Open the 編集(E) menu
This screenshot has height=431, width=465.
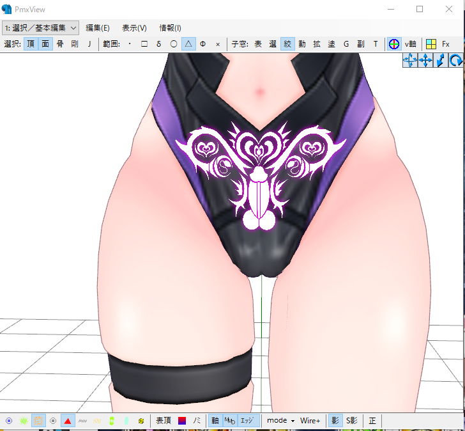98,28
